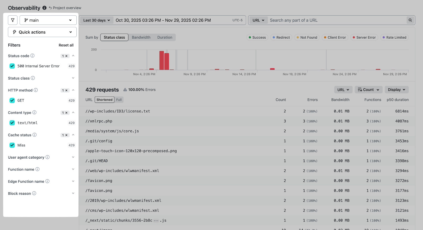The image size is (423, 230).
Task: Click Reset all filters
Action: (x=66, y=45)
